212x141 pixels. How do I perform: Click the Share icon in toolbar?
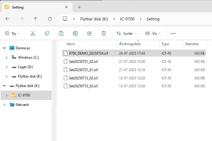click(x=89, y=33)
